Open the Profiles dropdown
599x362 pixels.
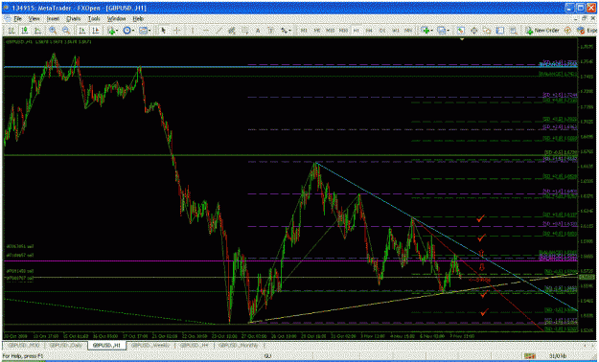point(443,31)
